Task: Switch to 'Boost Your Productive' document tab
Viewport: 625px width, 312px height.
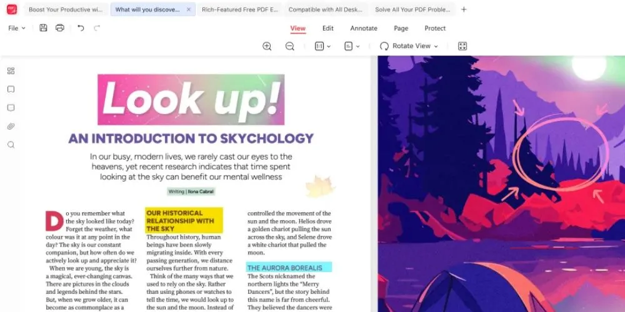Action: point(66,9)
